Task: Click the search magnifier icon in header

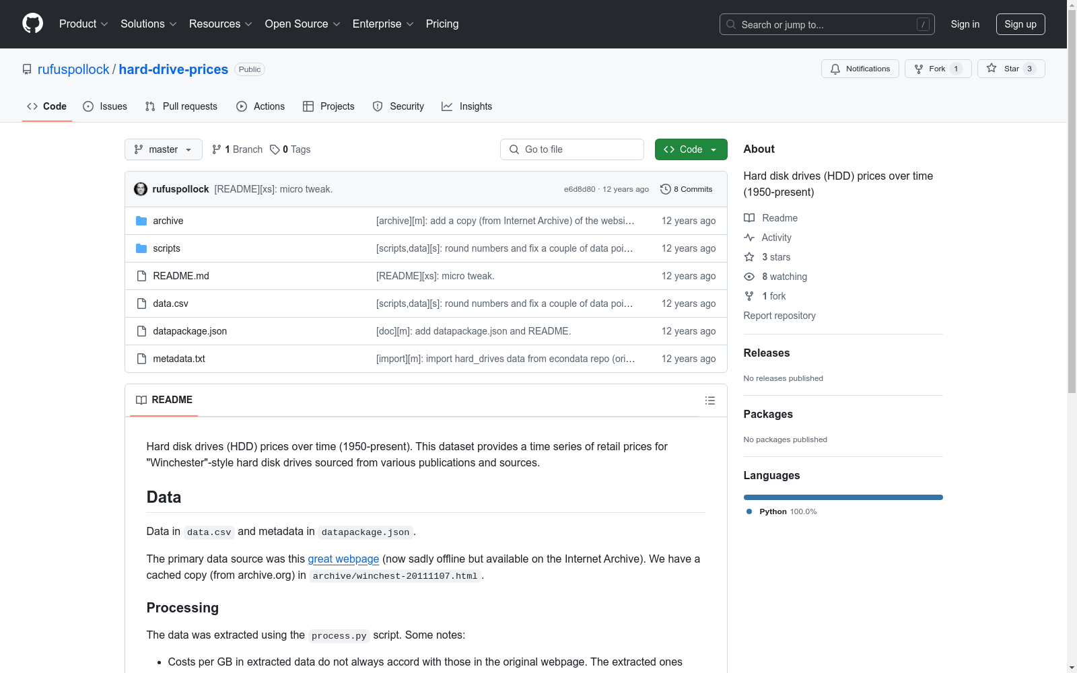Action: (731, 24)
